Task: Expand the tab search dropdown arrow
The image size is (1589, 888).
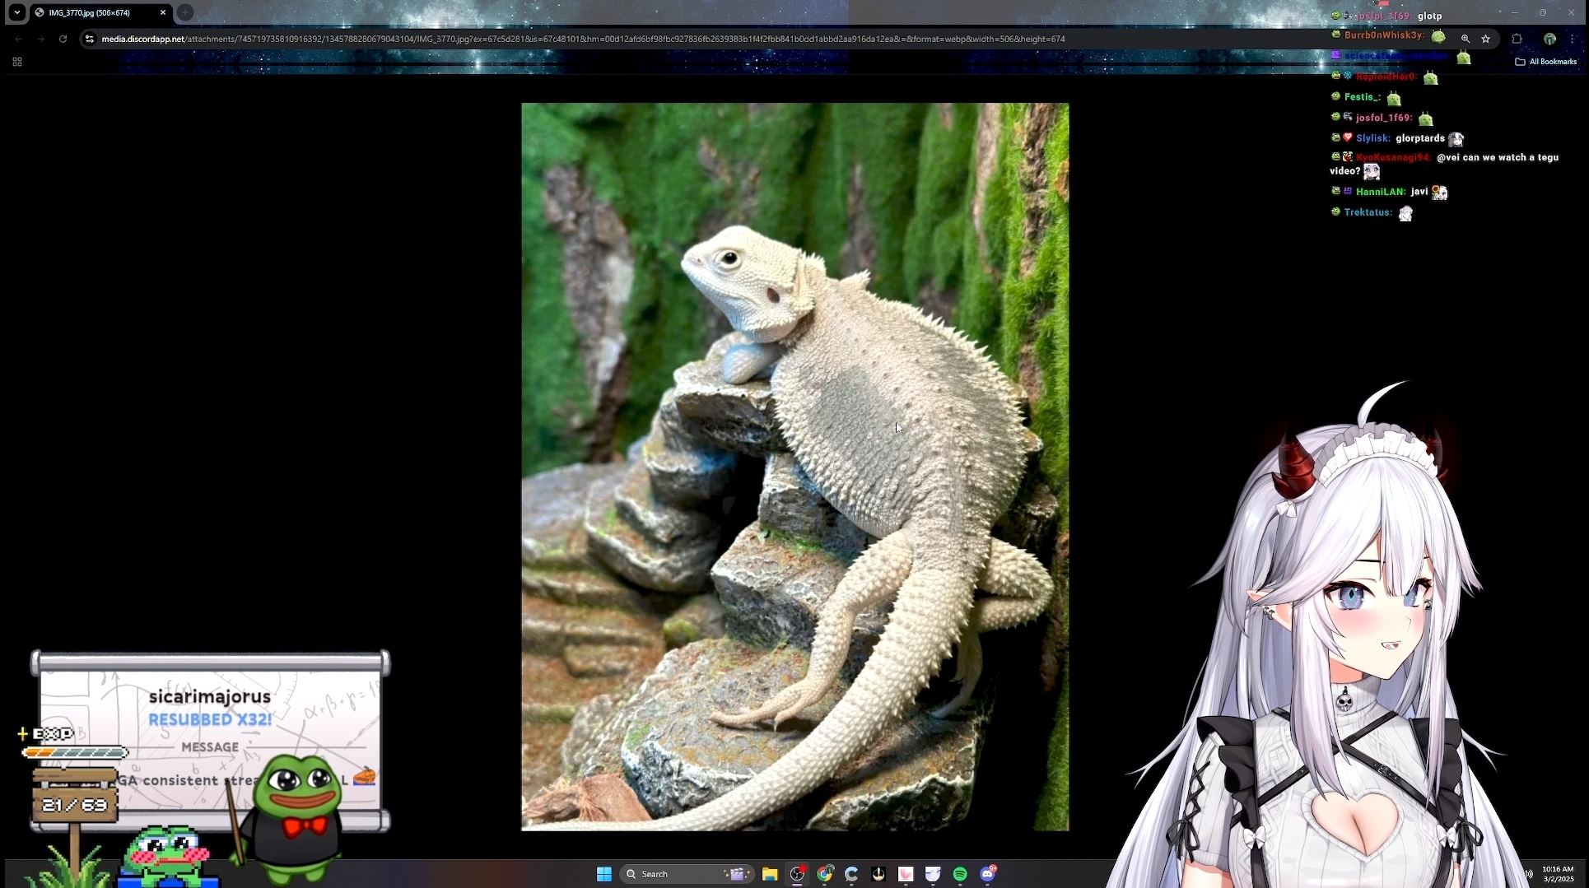Action: pos(17,12)
